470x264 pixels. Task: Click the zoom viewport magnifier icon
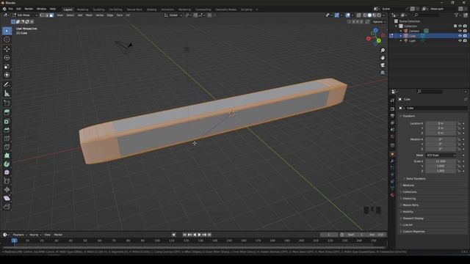(x=383, y=51)
